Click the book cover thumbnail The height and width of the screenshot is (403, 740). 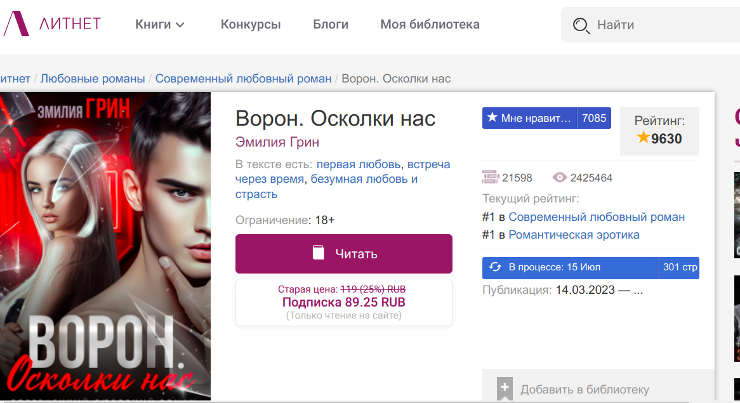tap(105, 246)
